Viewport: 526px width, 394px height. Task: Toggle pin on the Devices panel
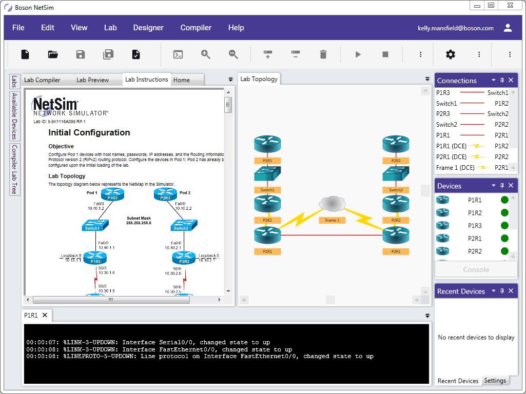(x=502, y=186)
